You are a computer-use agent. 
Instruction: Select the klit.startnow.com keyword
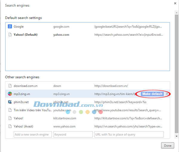point(65,118)
